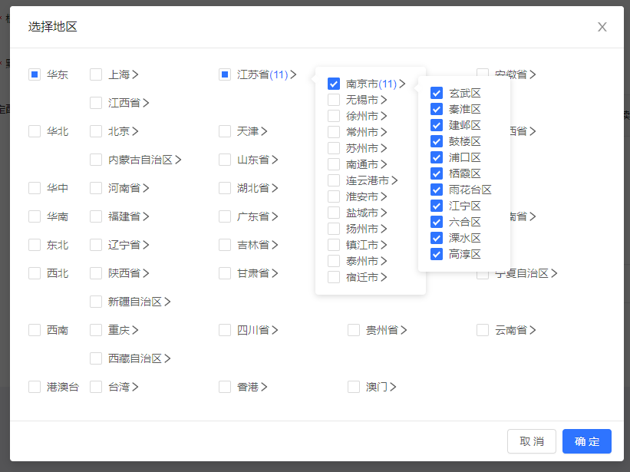The image size is (630, 472).
Task: Expand the 上海 arrow chevron
Action: tap(135, 74)
